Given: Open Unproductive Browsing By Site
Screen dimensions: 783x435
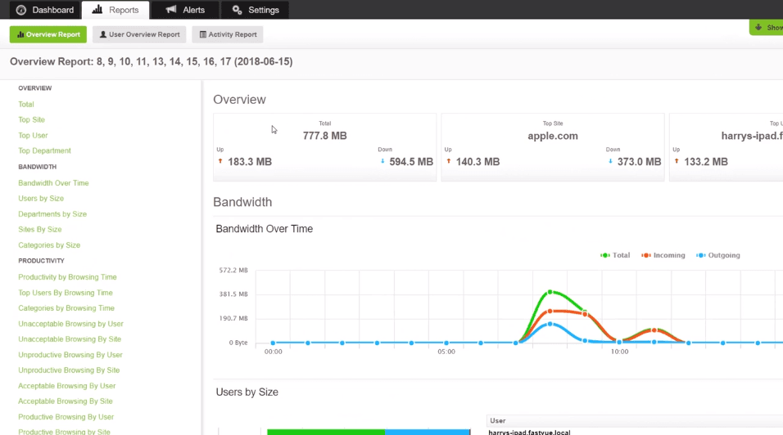Looking at the screenshot, I should 69,370.
